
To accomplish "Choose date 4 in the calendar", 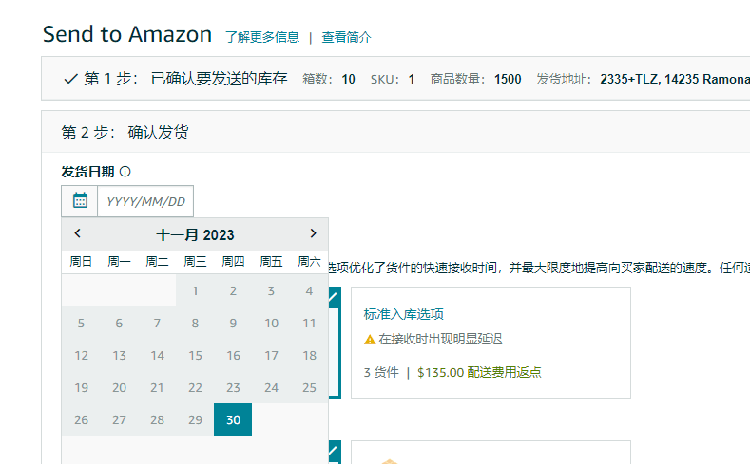I will tap(310, 290).
